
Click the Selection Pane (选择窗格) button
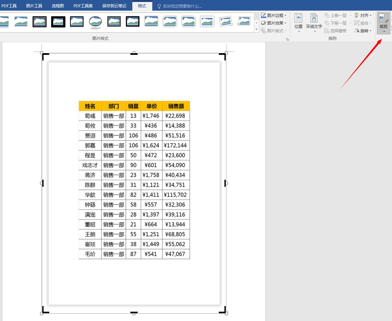click(x=335, y=31)
